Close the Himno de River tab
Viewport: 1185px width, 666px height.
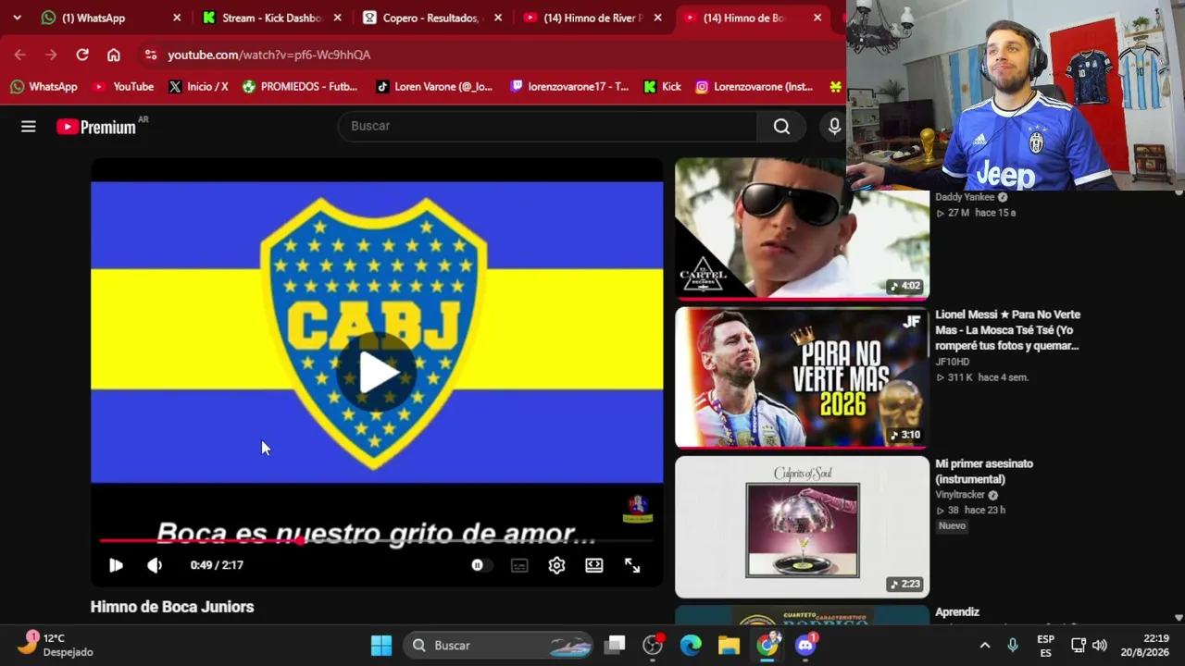point(658,18)
